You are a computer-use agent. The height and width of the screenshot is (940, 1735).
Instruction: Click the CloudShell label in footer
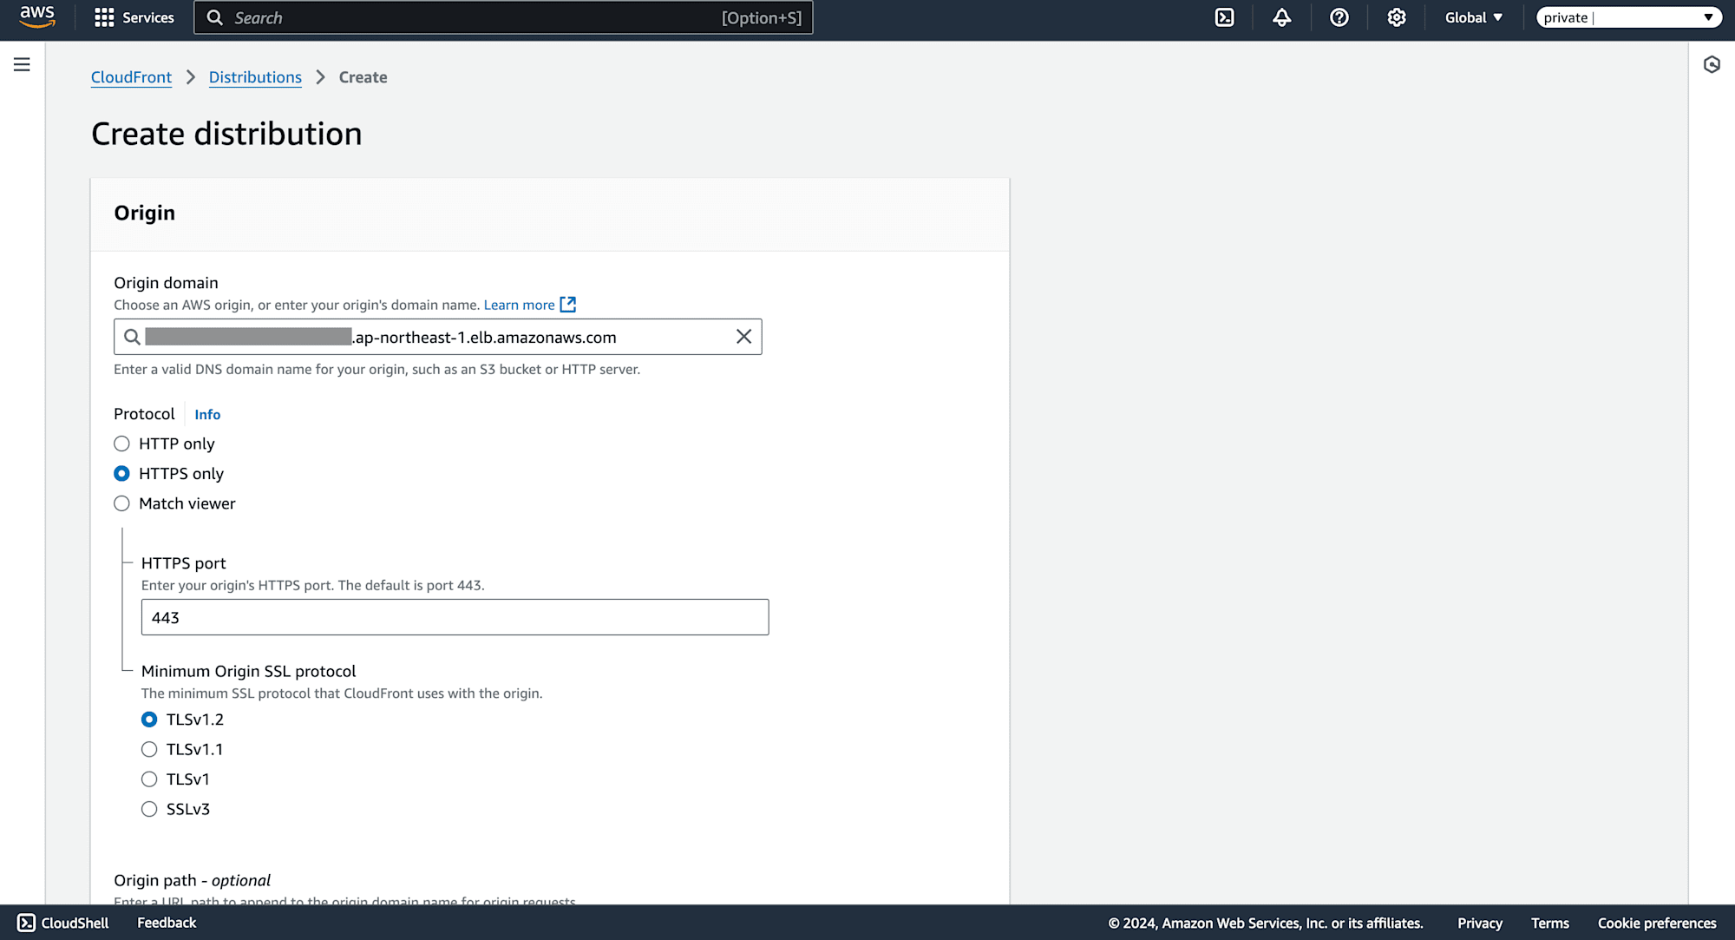tap(75, 923)
